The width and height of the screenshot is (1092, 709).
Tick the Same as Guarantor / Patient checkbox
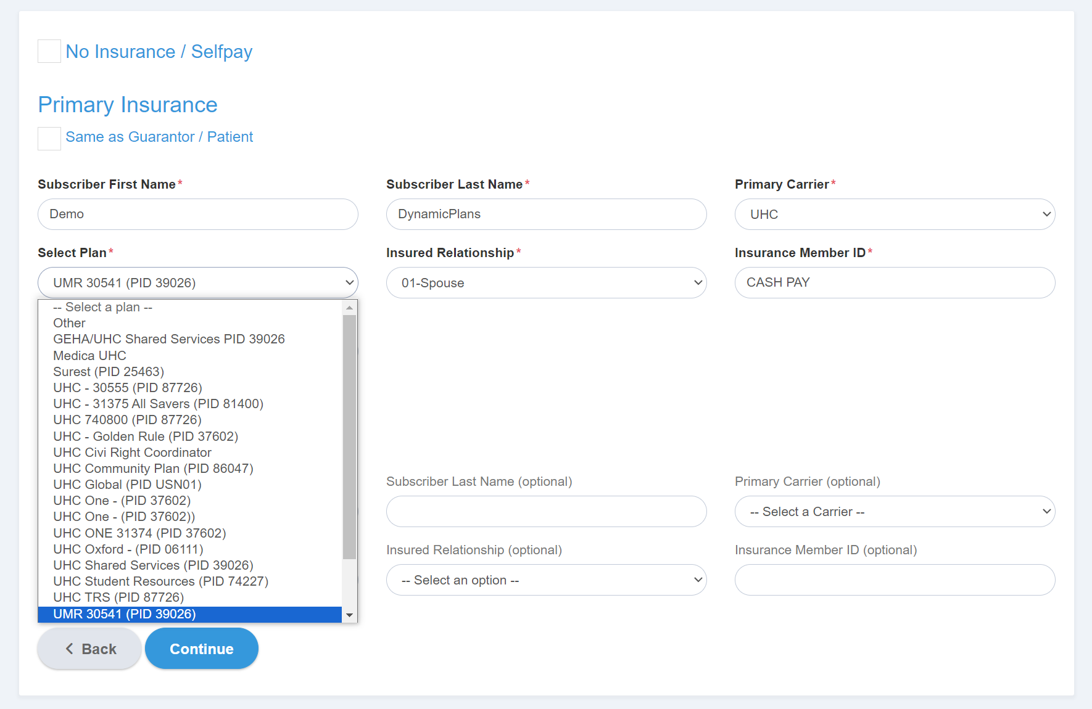(49, 138)
